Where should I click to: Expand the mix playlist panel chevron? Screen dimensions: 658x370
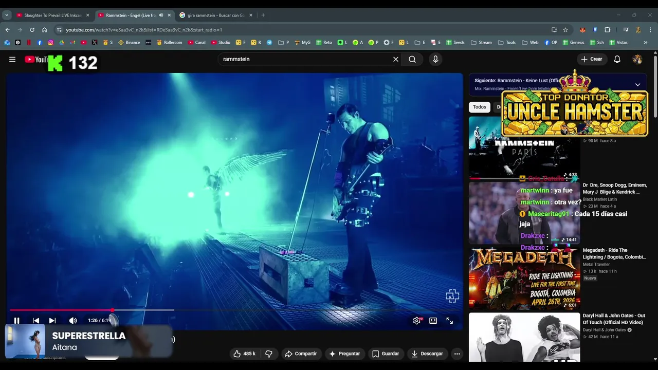637,84
